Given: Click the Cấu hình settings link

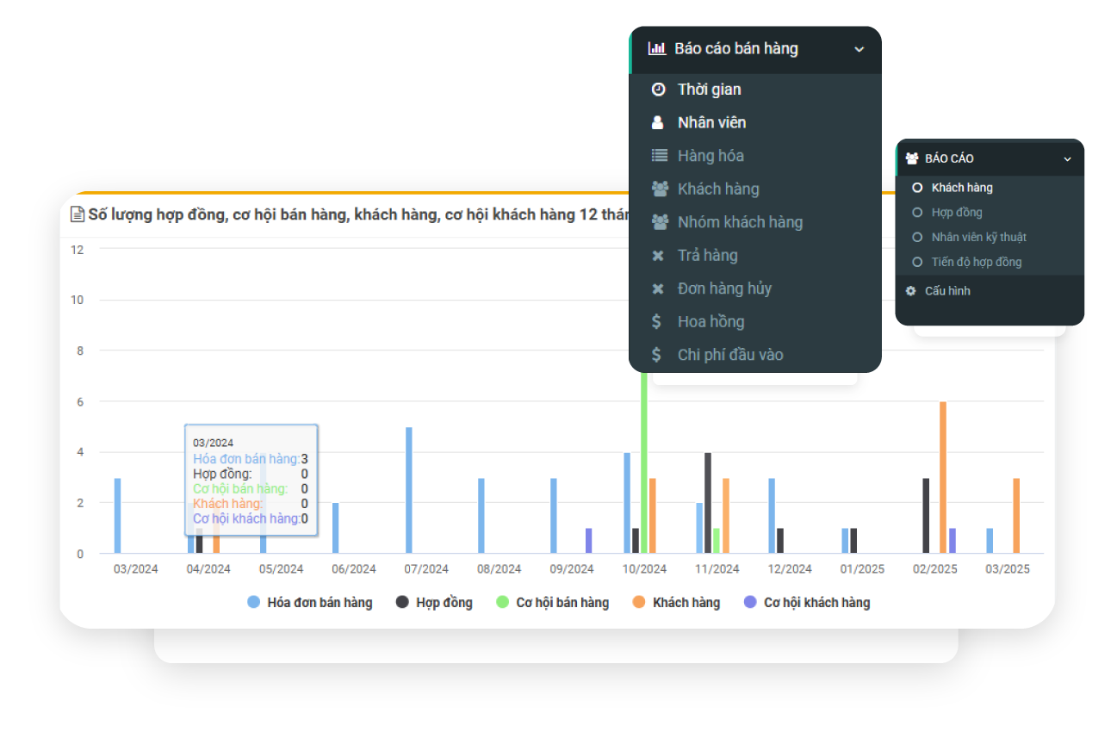Looking at the screenshot, I should 947,291.
